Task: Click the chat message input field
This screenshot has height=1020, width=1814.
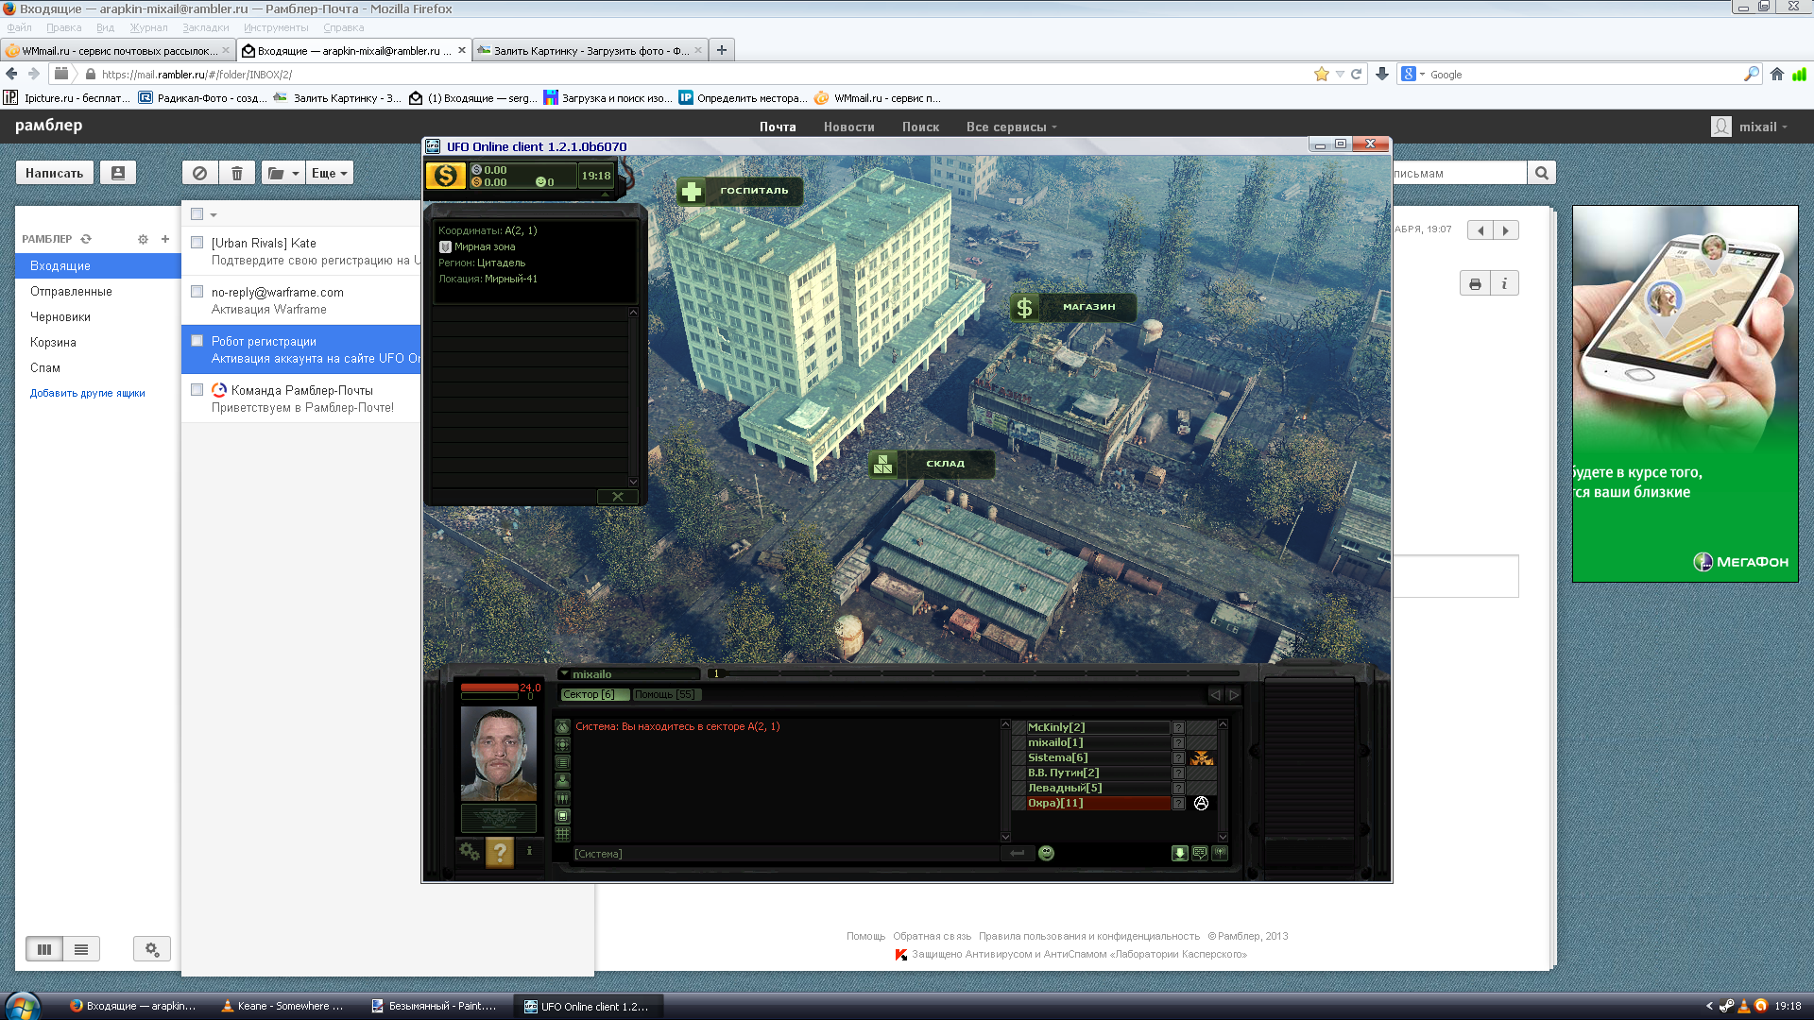Action: click(x=784, y=854)
